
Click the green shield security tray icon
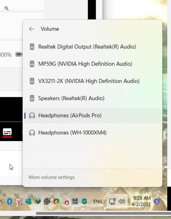(85, 201)
